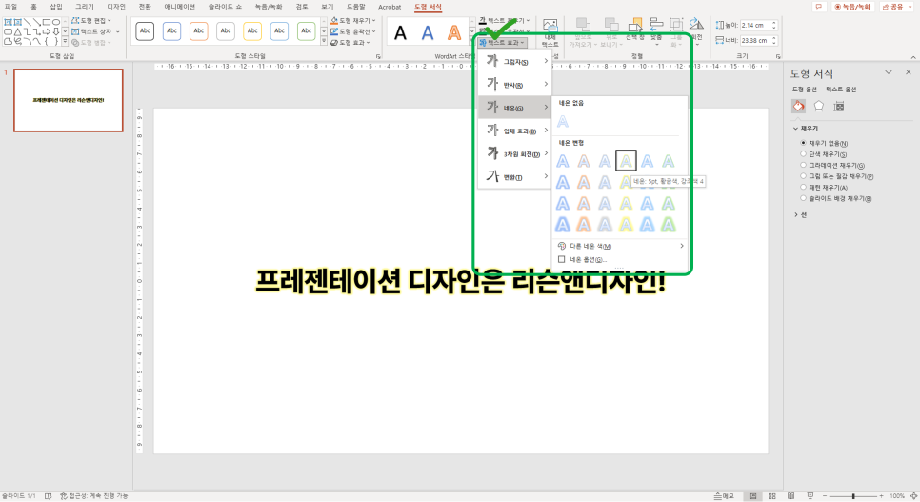This screenshot has height=502, width=920.
Task: Apply the black A WordArt style
Action: (400, 32)
